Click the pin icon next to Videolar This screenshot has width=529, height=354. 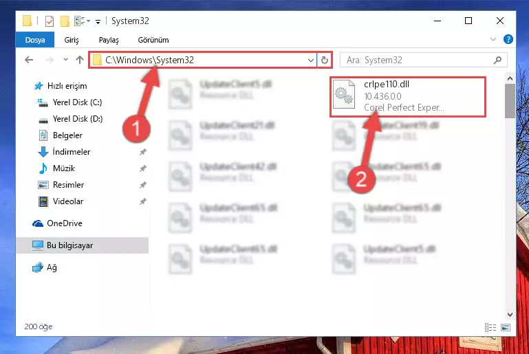coord(143,201)
